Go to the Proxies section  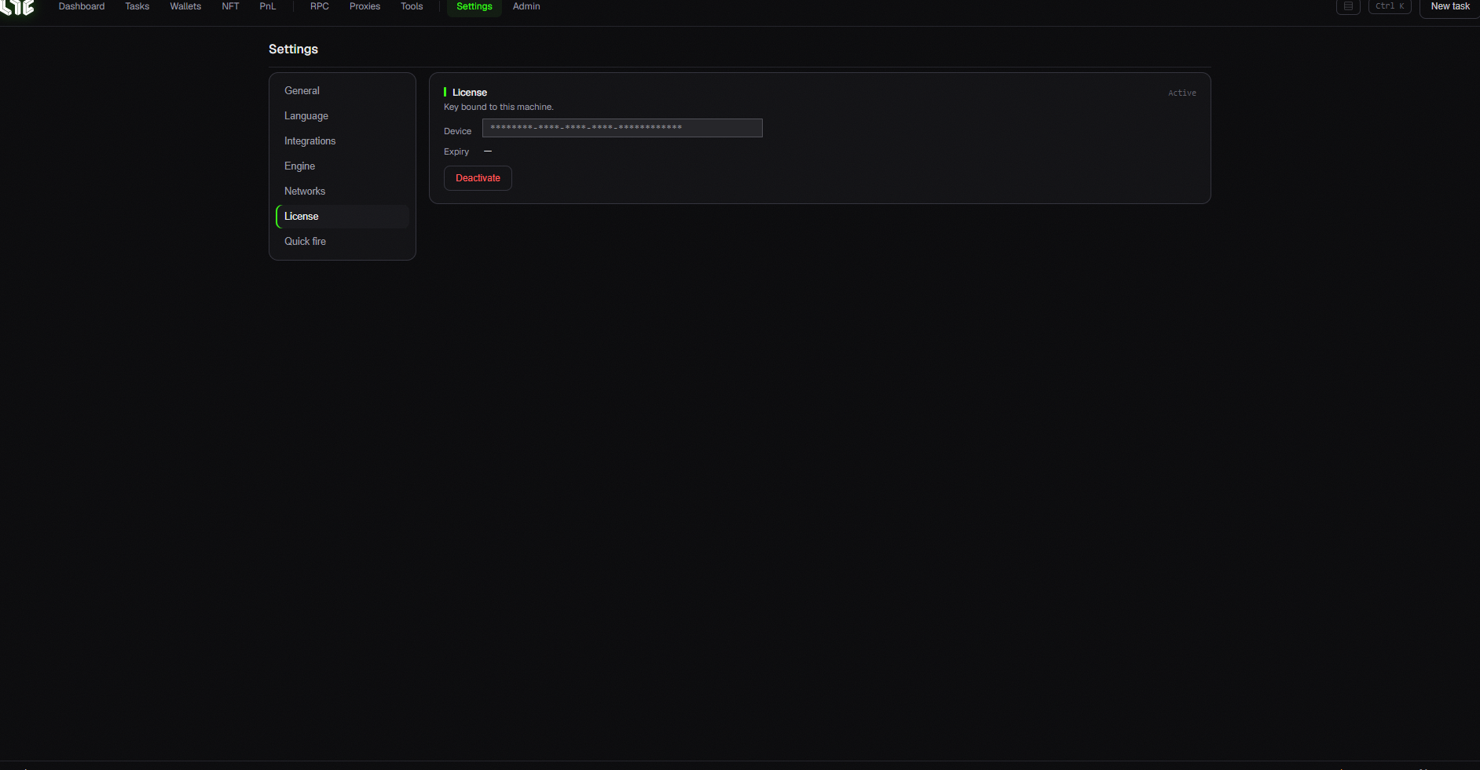point(365,6)
